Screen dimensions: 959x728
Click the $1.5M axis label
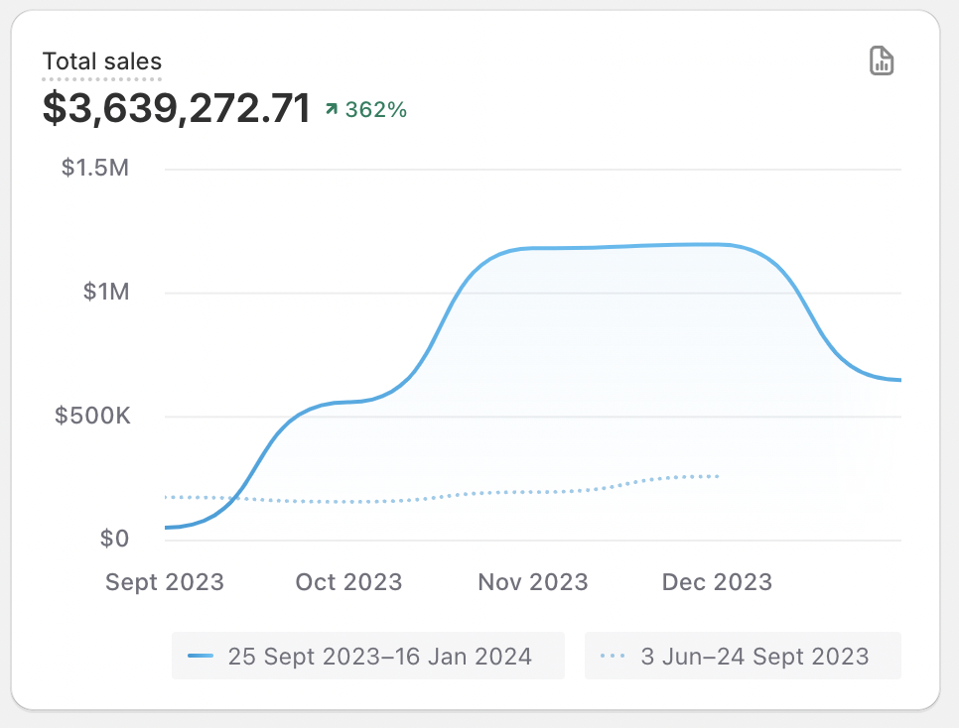click(94, 168)
